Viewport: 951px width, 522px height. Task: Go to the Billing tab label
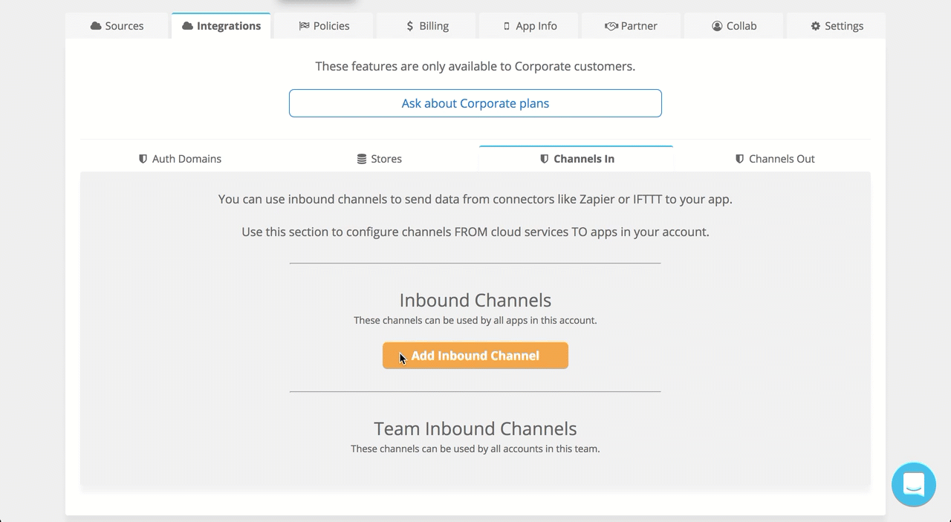[434, 26]
